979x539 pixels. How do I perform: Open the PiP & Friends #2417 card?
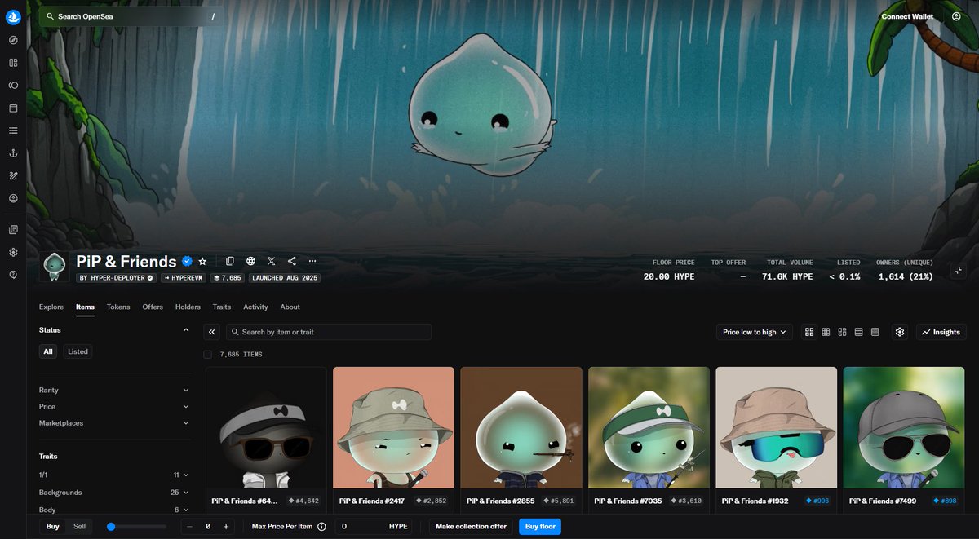click(393, 440)
